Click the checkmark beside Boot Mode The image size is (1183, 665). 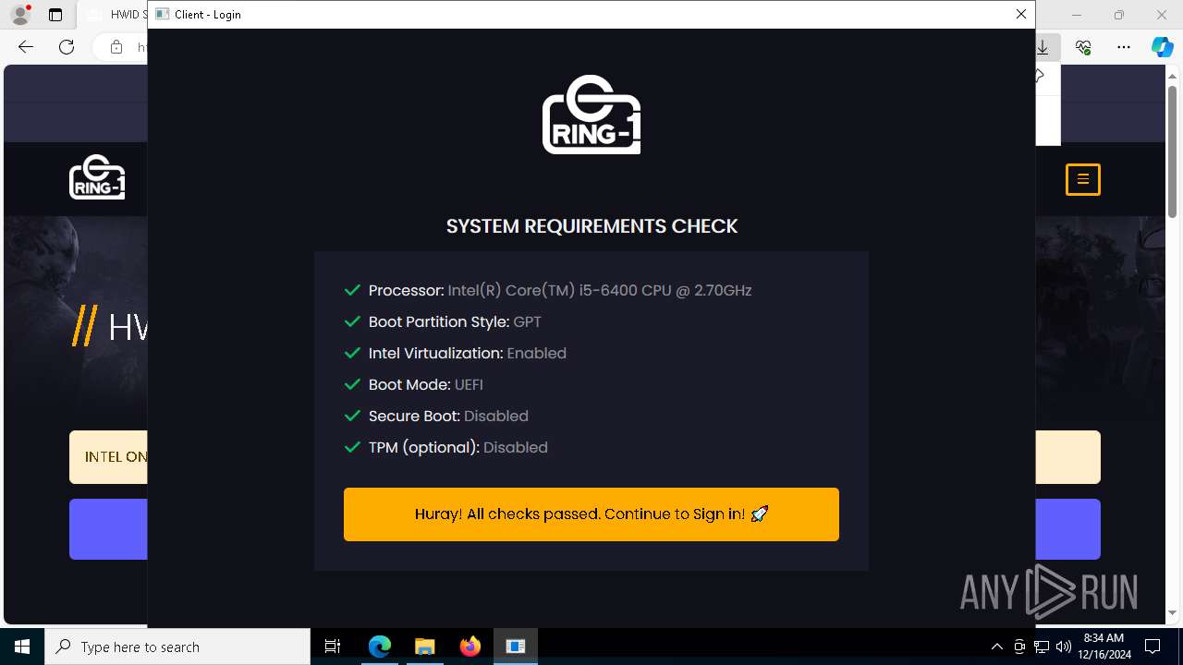tap(352, 384)
